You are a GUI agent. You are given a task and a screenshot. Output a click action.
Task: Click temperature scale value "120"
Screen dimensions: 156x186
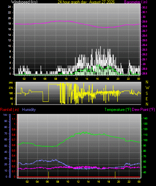point(145,129)
